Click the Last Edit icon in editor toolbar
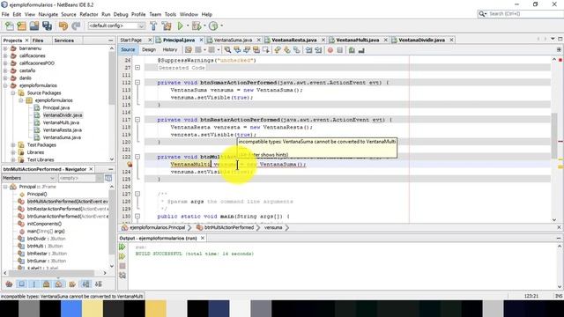The image size is (564, 317). point(189,50)
